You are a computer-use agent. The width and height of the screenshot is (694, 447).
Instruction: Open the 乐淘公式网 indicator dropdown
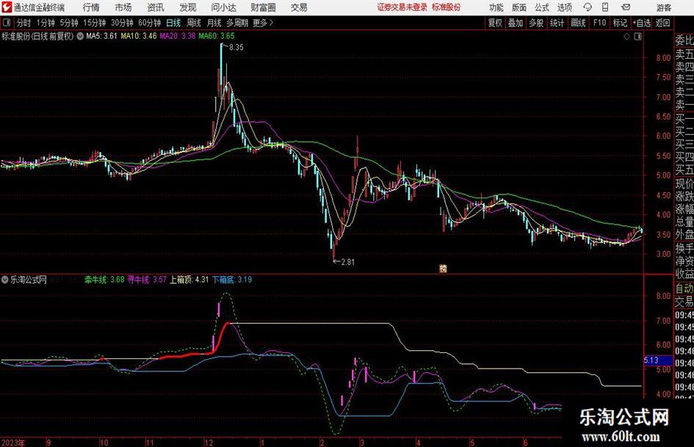pyautogui.click(x=5, y=280)
